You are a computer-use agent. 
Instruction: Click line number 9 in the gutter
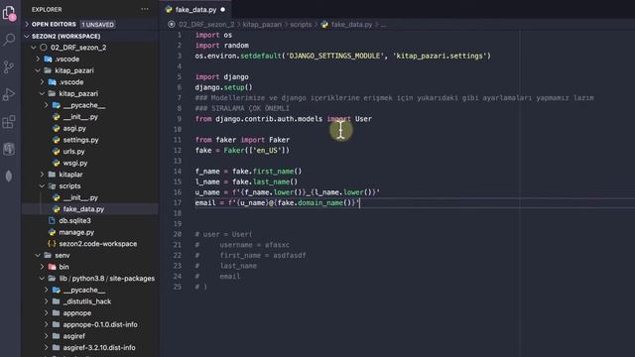[x=180, y=119]
